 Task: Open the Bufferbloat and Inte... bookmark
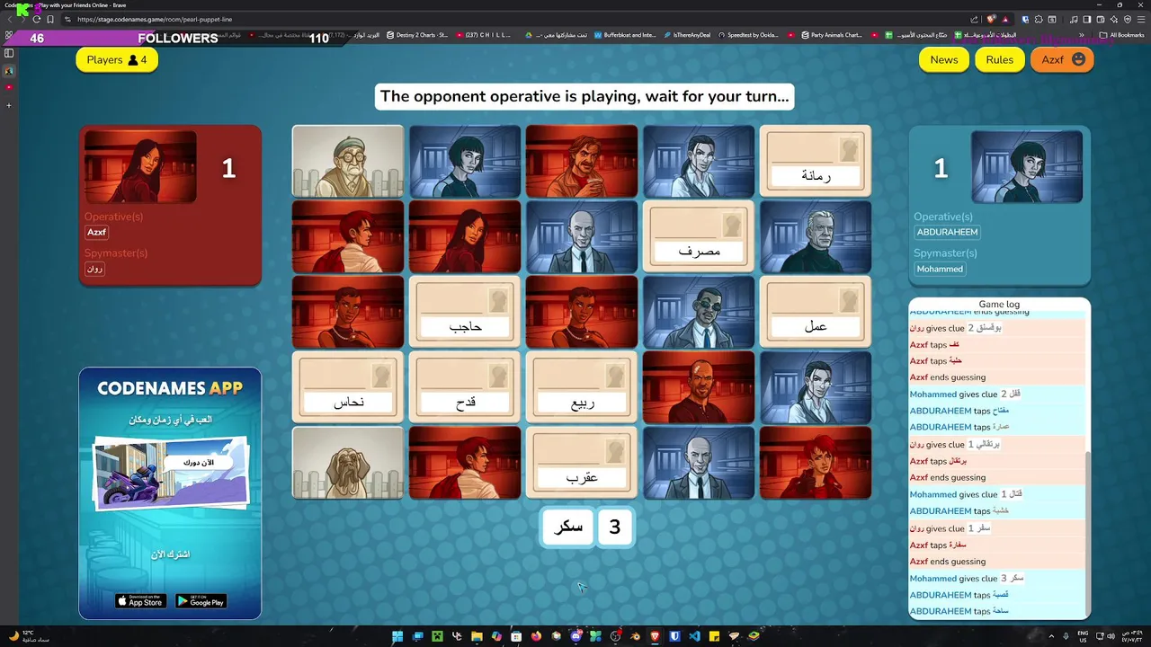pos(624,35)
